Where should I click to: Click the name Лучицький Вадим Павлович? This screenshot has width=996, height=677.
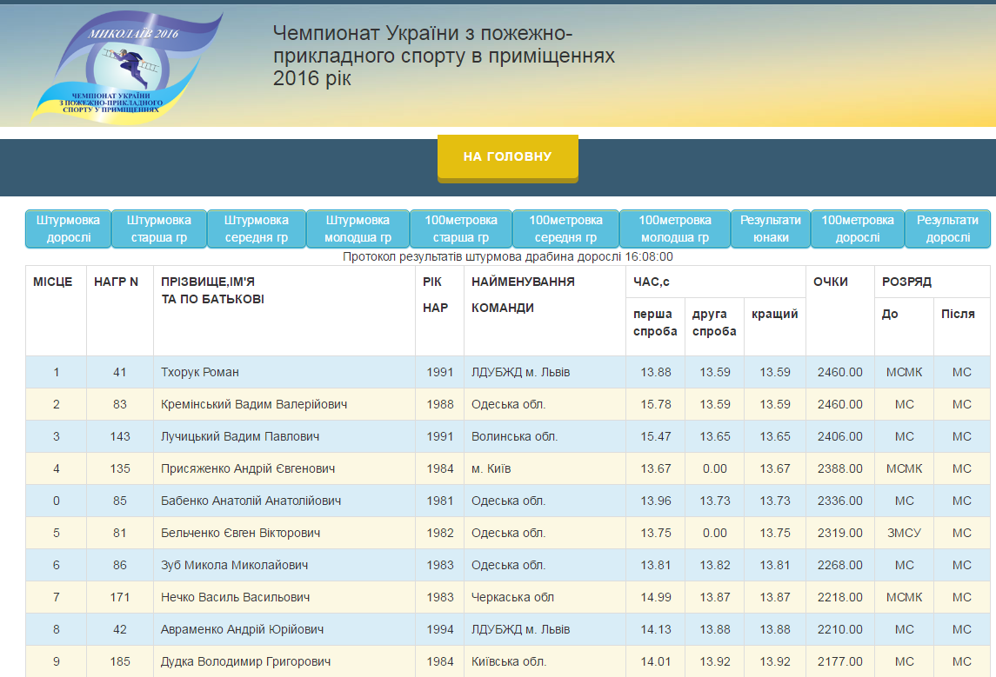(240, 437)
